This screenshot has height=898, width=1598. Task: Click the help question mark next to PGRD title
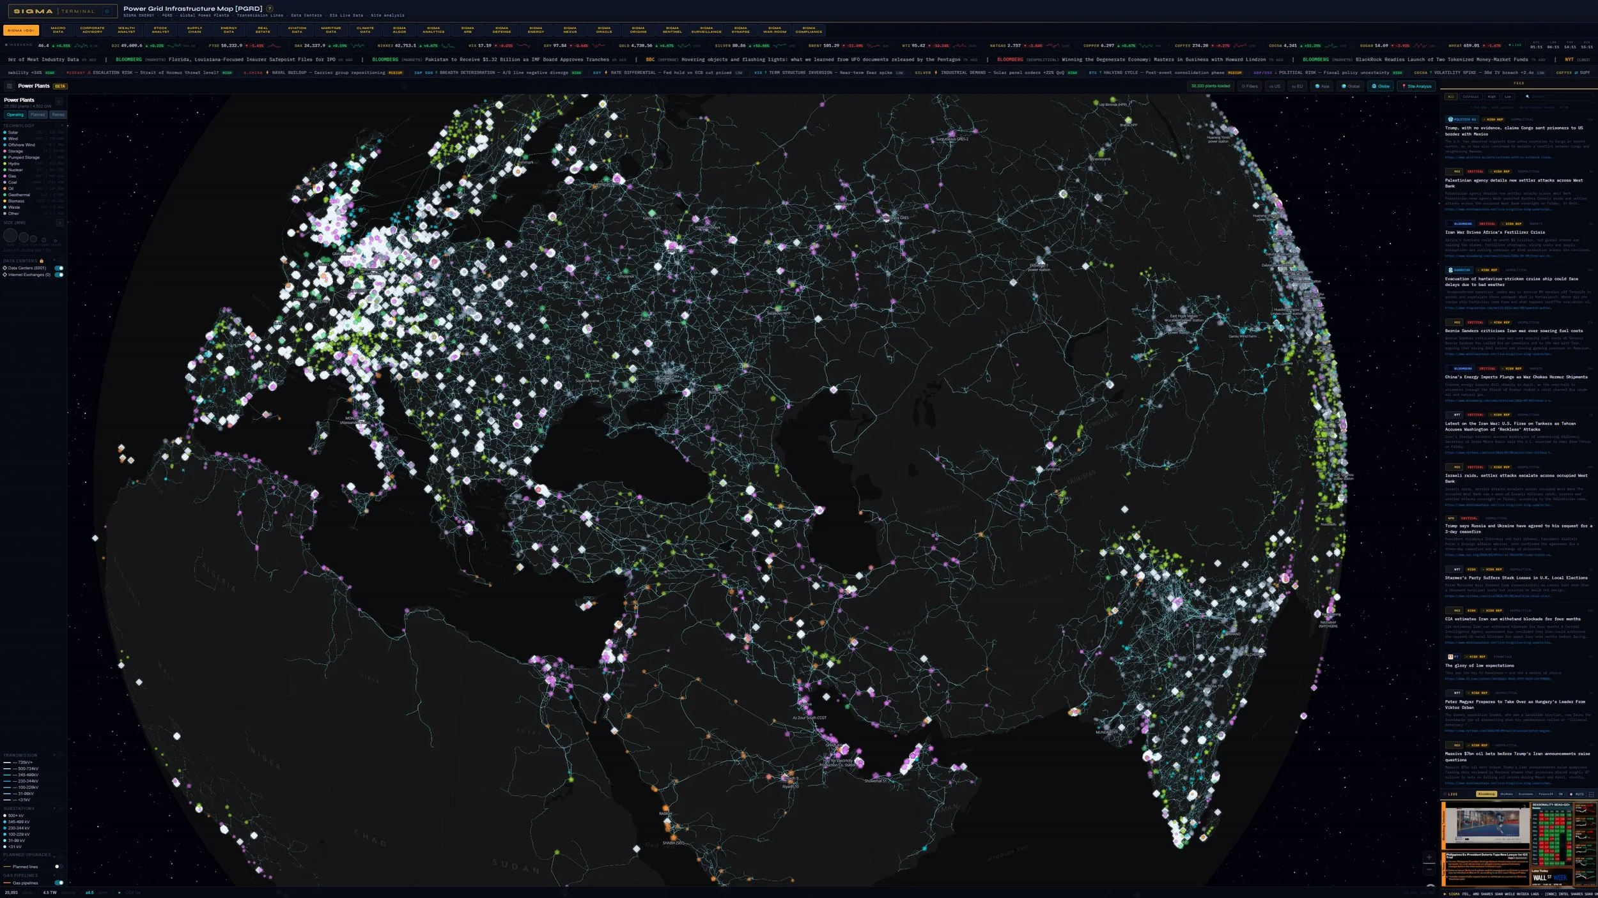point(269,9)
